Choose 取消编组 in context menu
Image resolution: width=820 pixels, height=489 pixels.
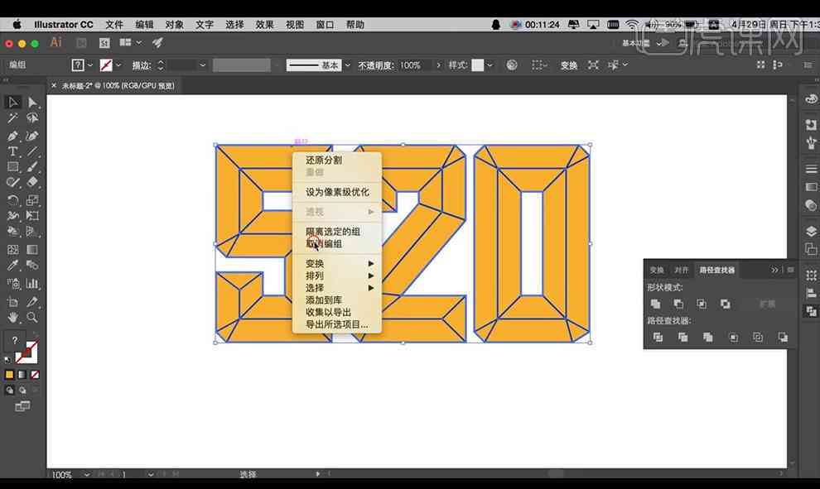point(324,244)
